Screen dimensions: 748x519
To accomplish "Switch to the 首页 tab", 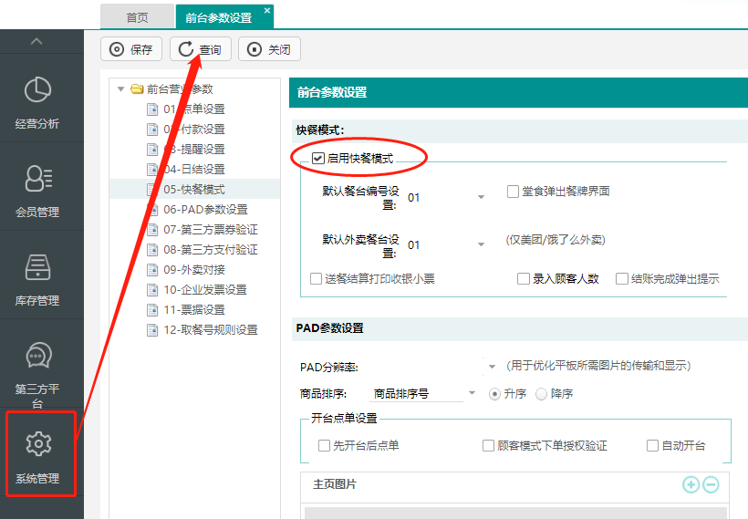I will tap(137, 16).
